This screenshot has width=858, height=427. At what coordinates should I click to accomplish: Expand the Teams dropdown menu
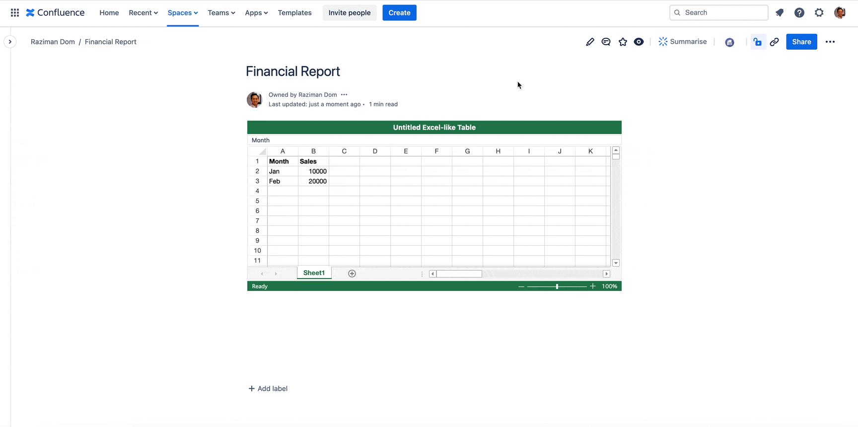click(x=221, y=13)
